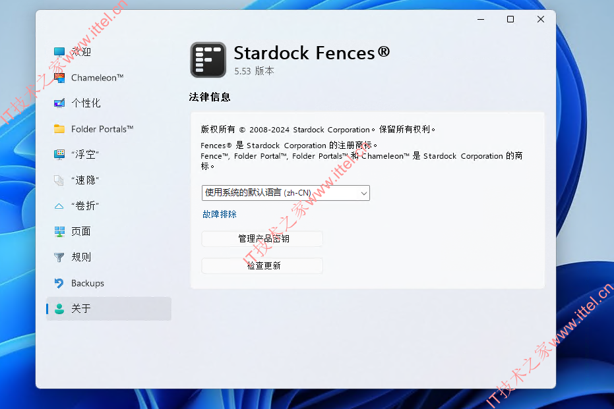Click the Chameleon icon in sidebar
The image size is (614, 409).
tap(59, 78)
